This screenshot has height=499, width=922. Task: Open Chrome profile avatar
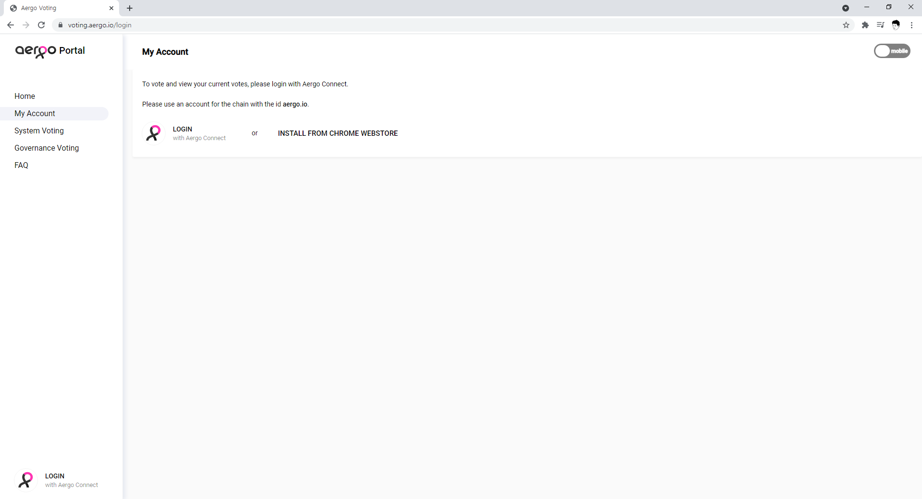[x=896, y=25]
